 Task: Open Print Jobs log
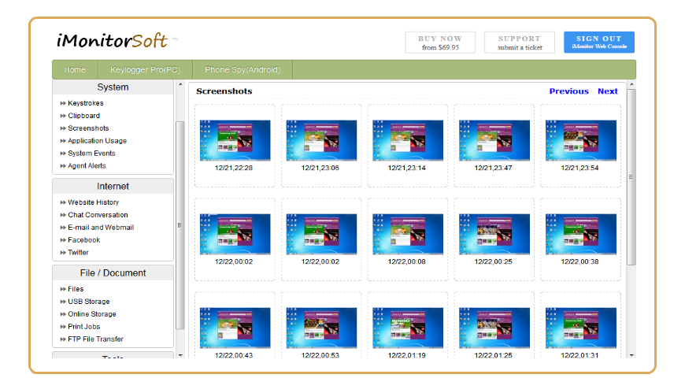[x=84, y=327]
